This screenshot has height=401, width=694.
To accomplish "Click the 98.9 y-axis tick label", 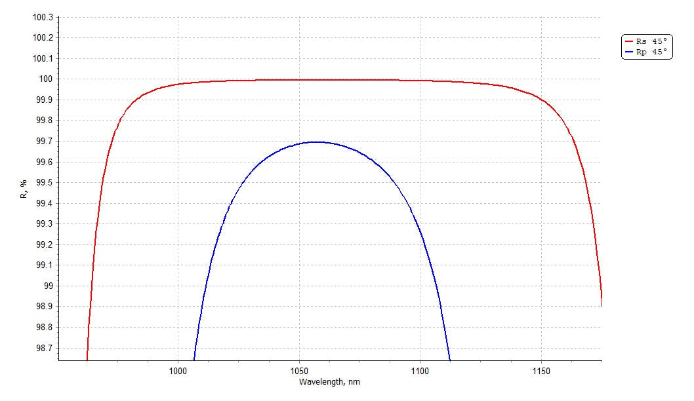I will pos(44,307).
